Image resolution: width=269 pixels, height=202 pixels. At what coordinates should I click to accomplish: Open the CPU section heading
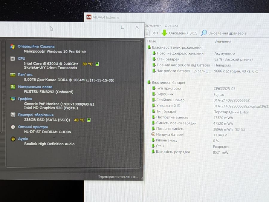pos(22,58)
